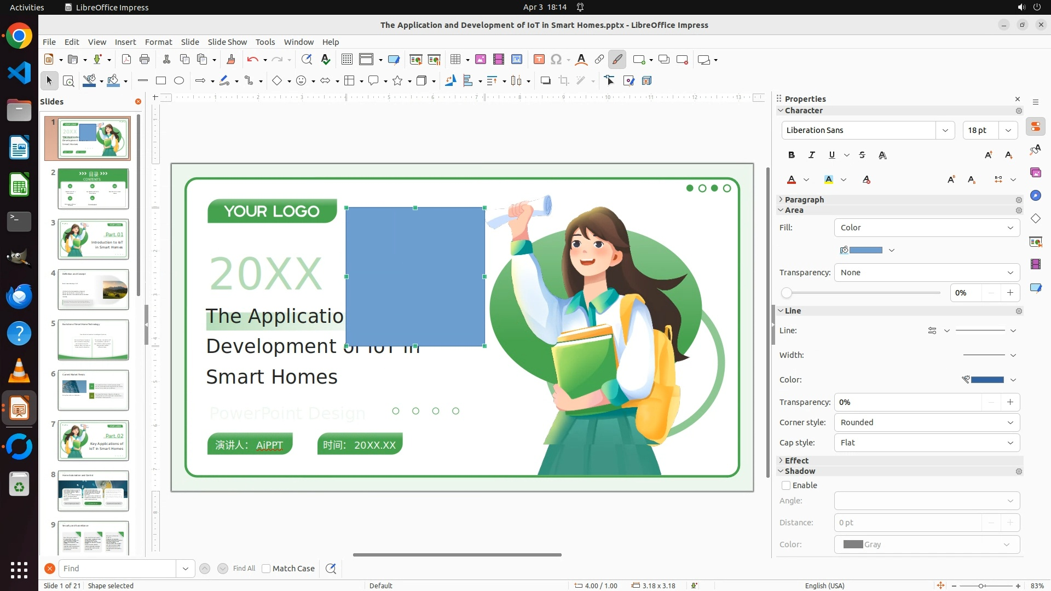Click the blue fill color swatch
The image size is (1051, 591).
[865, 250]
